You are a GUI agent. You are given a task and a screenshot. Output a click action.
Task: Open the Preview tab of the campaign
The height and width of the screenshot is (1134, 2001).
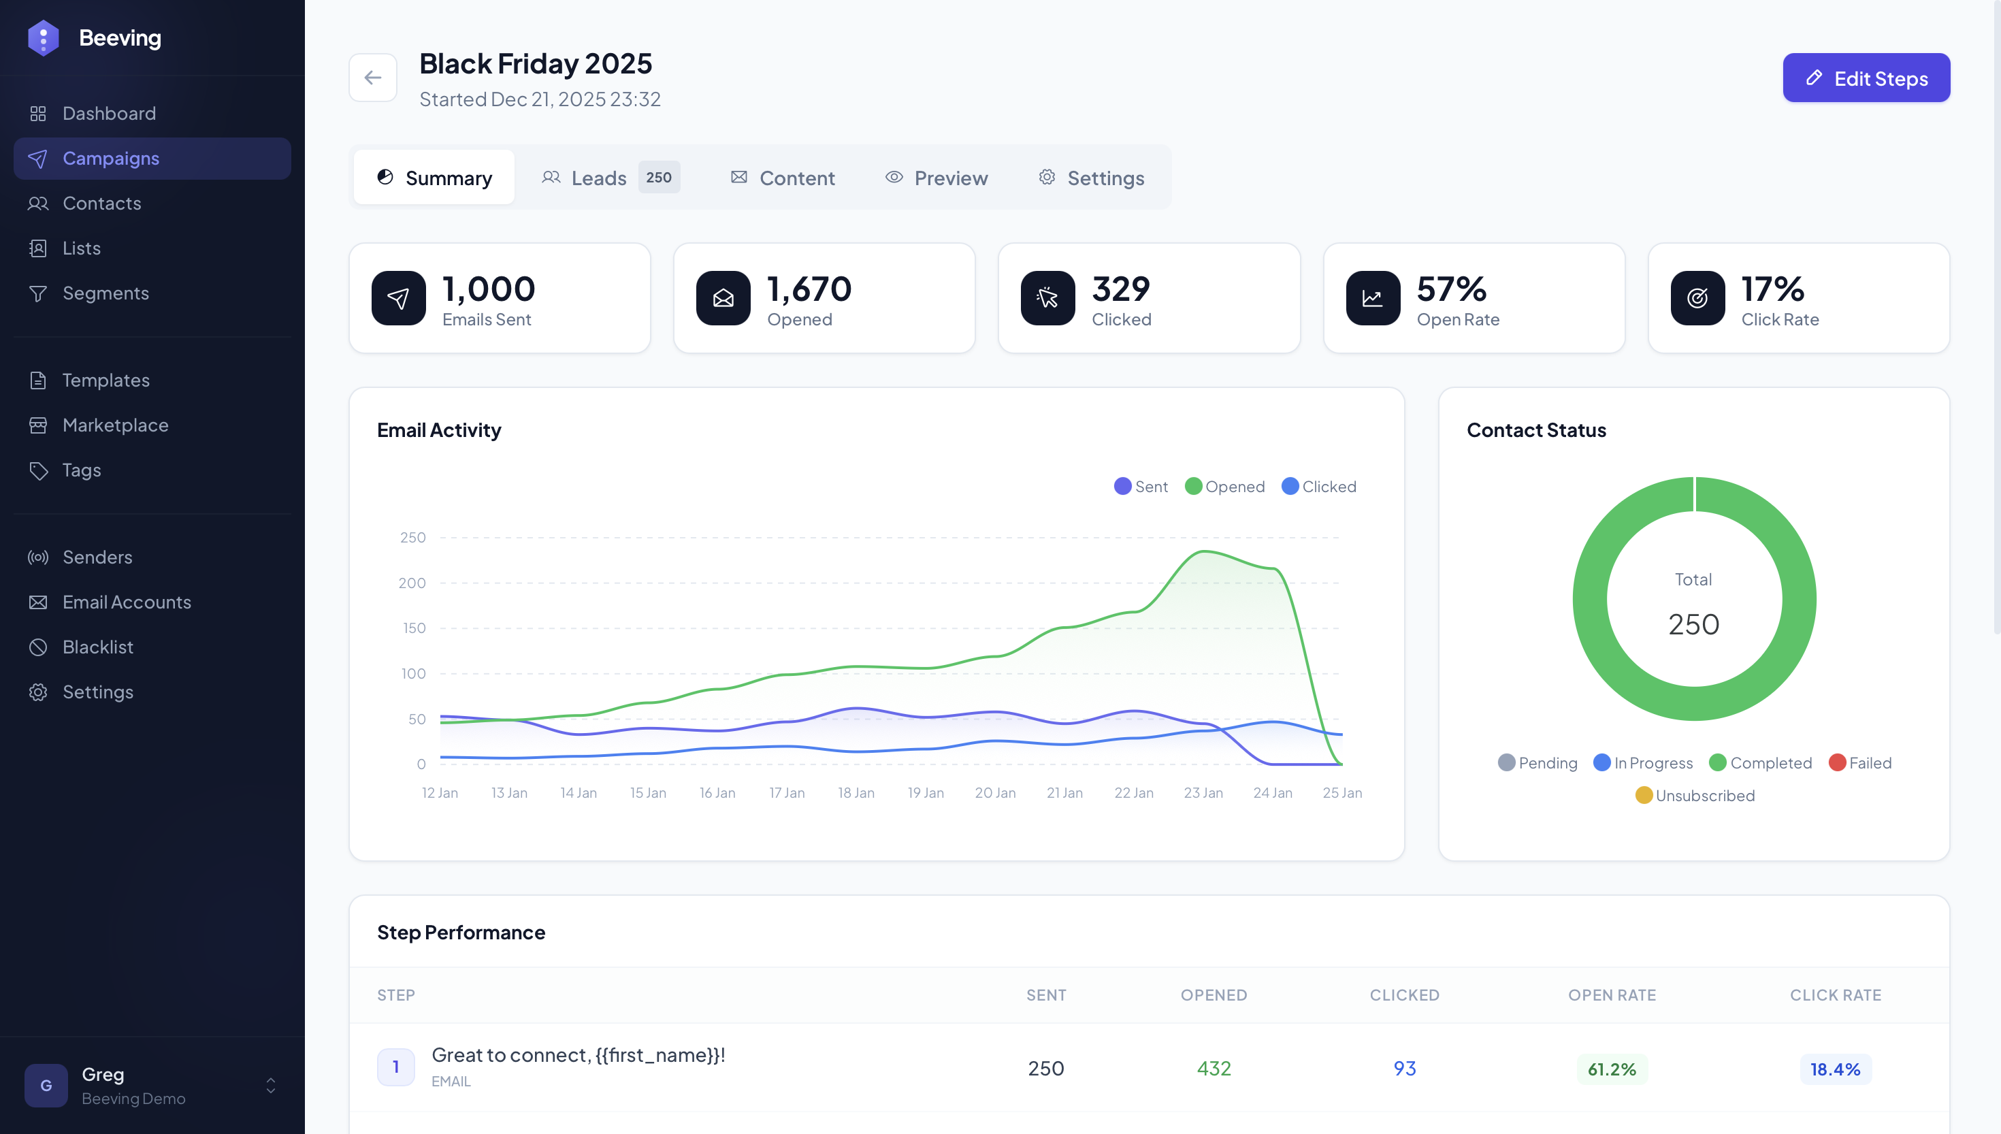(937, 177)
